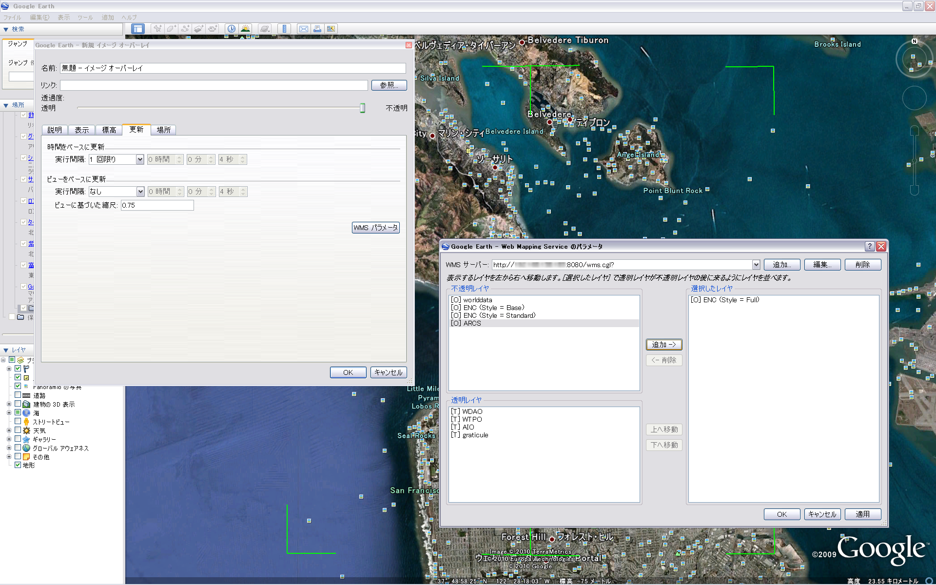Open view-based 実行間隔 dropdown (なし)
The height and width of the screenshot is (585, 936).
pyautogui.click(x=140, y=192)
